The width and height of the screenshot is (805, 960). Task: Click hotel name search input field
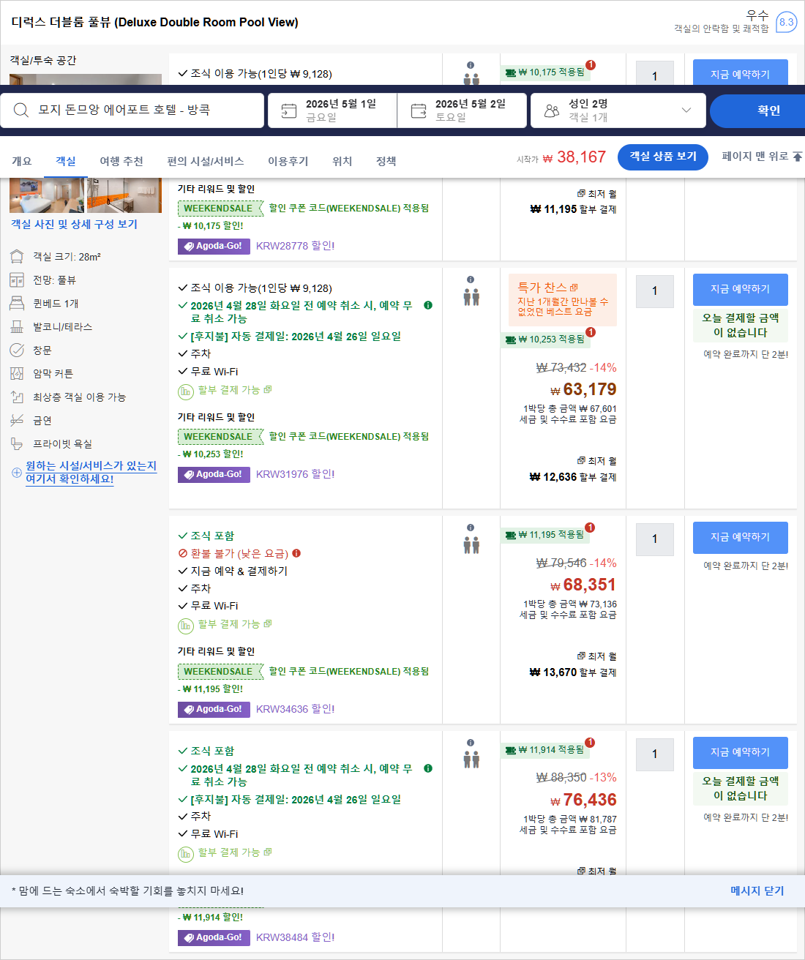pyautogui.click(x=132, y=110)
